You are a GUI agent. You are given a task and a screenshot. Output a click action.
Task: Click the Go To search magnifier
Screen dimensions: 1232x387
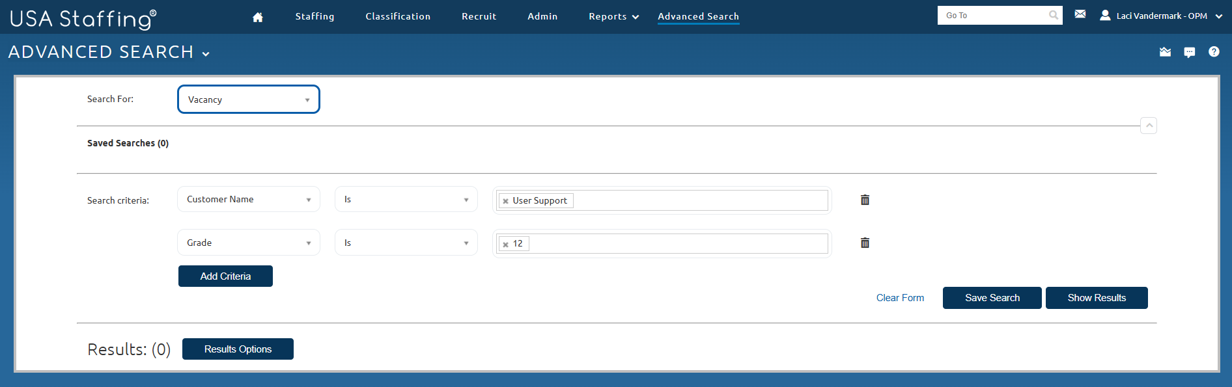click(x=1054, y=15)
